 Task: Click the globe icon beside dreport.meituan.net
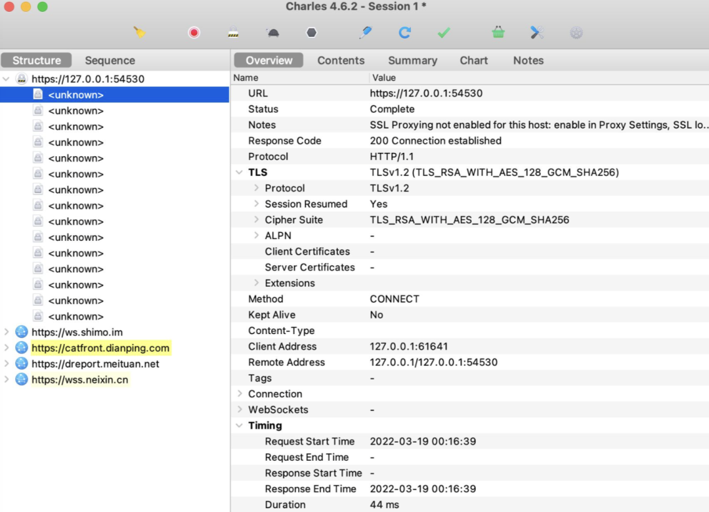point(21,364)
